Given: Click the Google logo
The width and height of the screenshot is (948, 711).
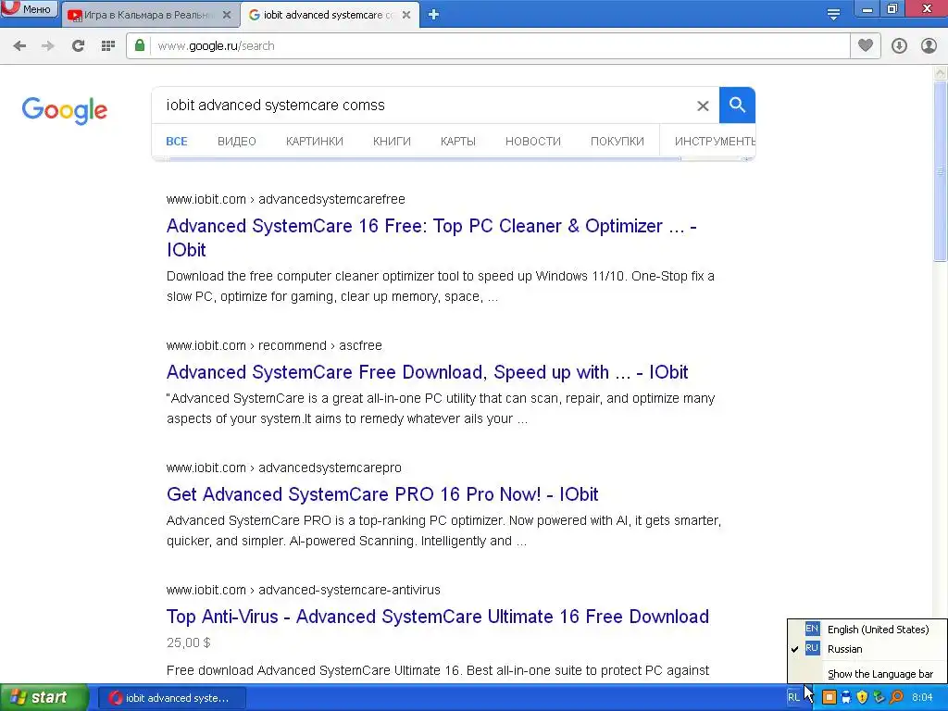Looking at the screenshot, I should pyautogui.click(x=65, y=111).
